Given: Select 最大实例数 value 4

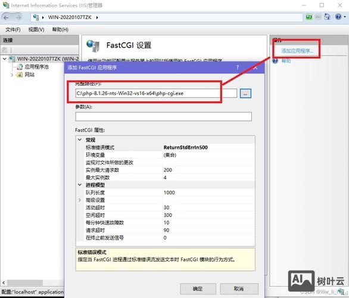Looking at the screenshot, I should 165,178.
